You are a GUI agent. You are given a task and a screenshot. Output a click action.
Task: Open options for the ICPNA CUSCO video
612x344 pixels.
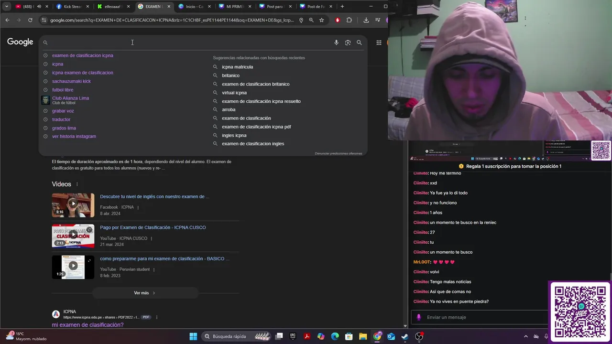coord(152,238)
